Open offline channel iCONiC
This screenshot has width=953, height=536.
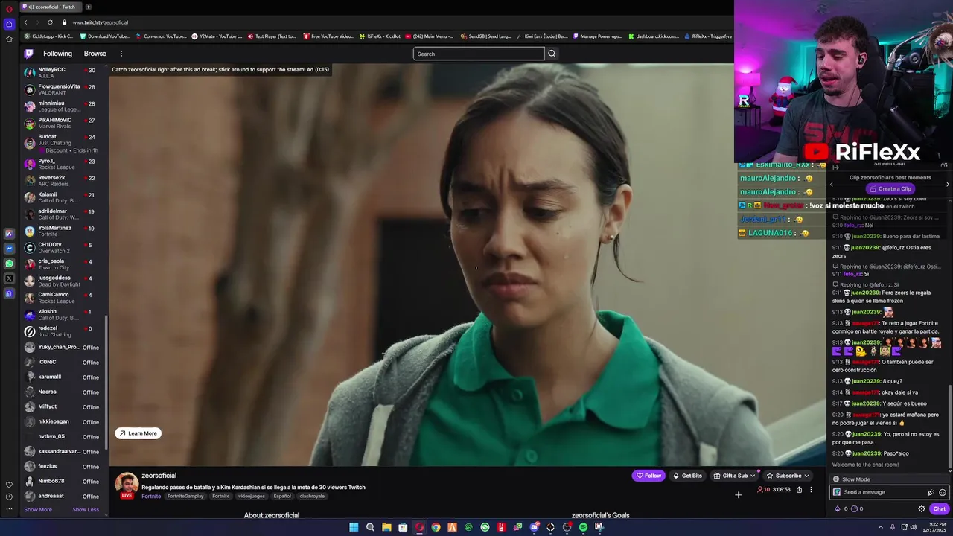[65, 362]
